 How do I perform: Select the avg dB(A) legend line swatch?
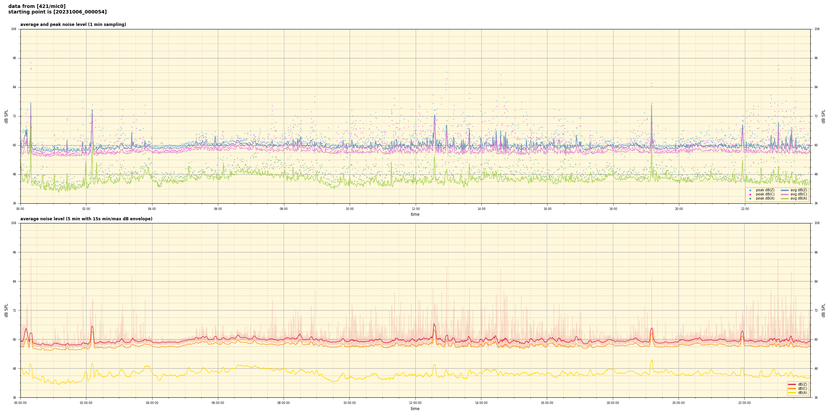tap(784, 199)
